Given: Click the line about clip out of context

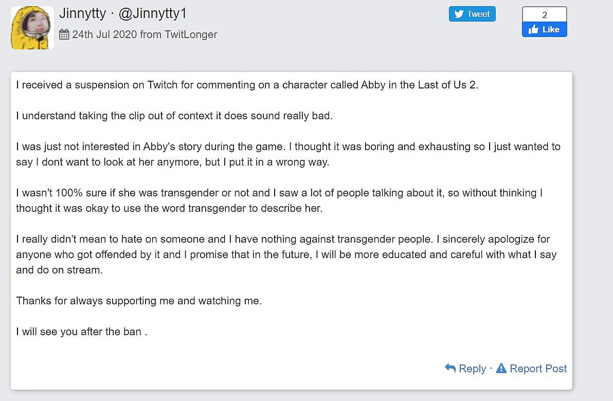Looking at the screenshot, I should pyautogui.click(x=174, y=116).
